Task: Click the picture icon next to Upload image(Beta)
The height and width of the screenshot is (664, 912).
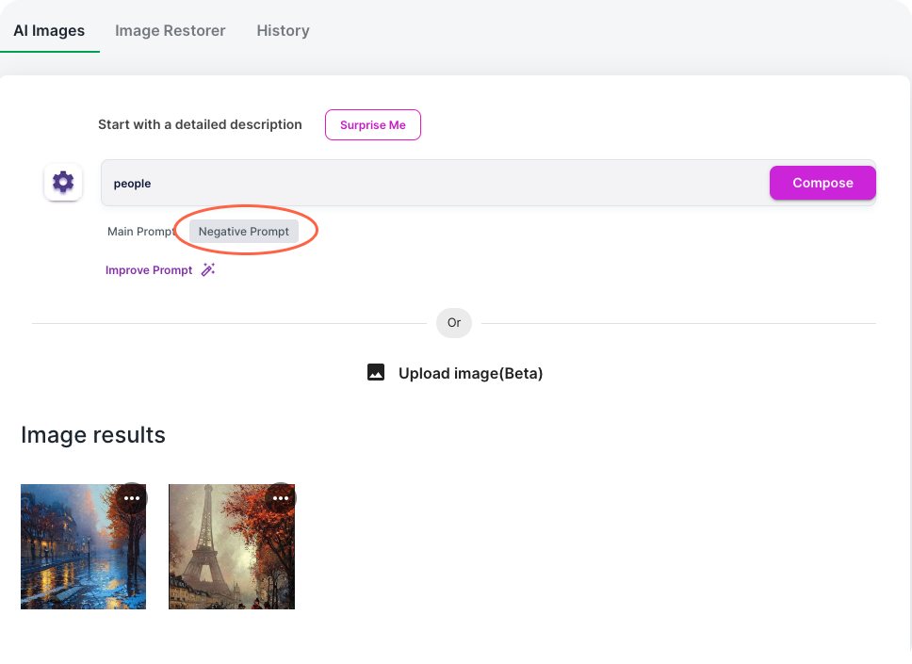Action: 376,372
